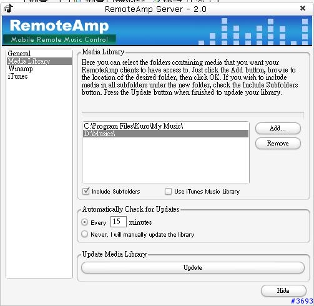
Task: Select folder C:\Program Files\Kuro\My Music\
Action: pos(165,126)
